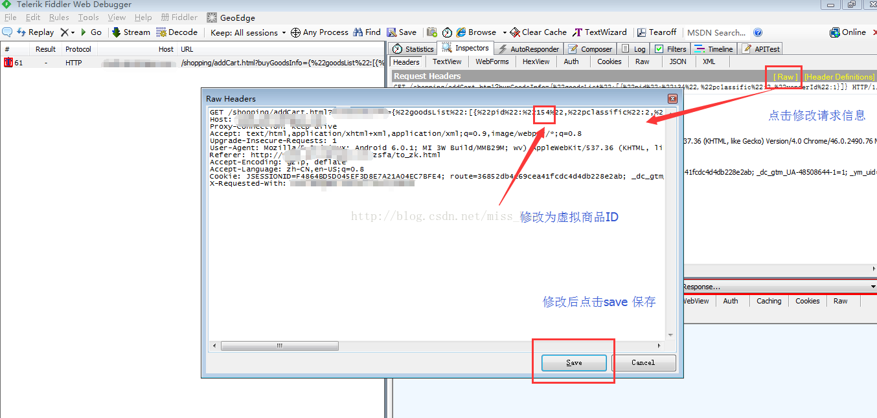Click the comment (speech bubble) toolbar icon
The width and height of the screenshot is (877, 418).
click(7, 32)
